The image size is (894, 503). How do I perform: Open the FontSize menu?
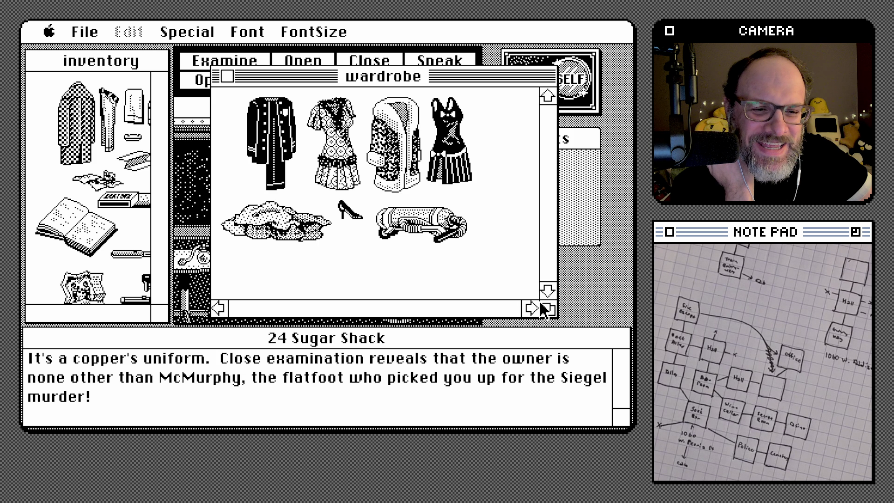click(x=313, y=32)
